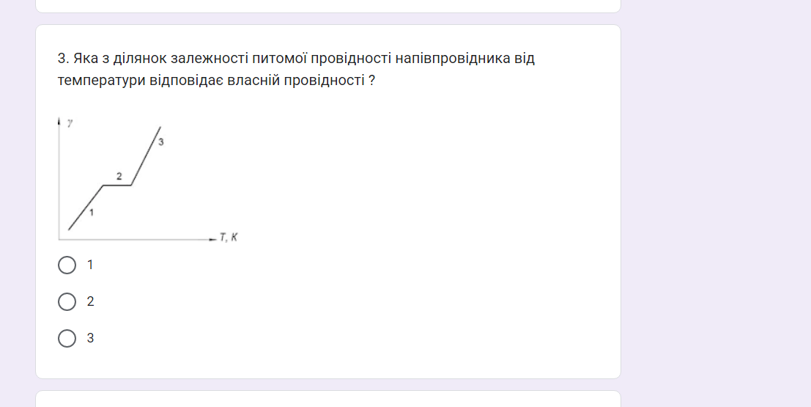Click the next question card at bottom
The width and height of the screenshot is (811, 407).
coord(328,399)
